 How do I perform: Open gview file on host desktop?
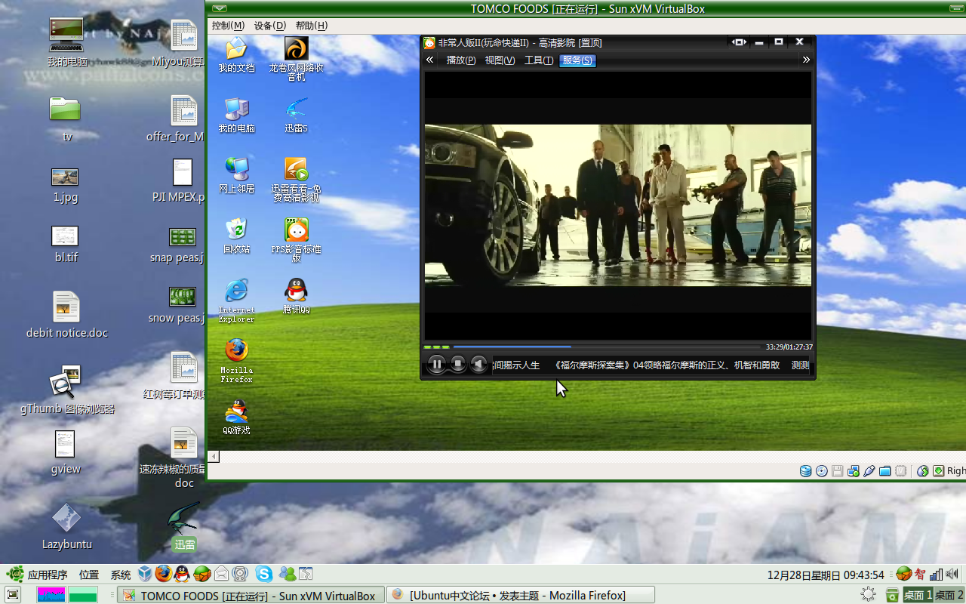(66, 452)
